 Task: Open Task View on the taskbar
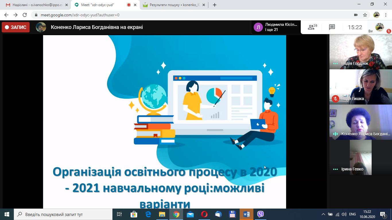(119, 214)
